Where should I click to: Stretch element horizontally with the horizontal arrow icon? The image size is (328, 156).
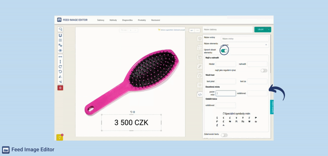(60, 57)
